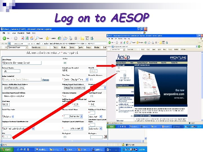203x152 pixels.
Task: Open Customer Center tab on AESOP site
Action: click(x=121, y=62)
